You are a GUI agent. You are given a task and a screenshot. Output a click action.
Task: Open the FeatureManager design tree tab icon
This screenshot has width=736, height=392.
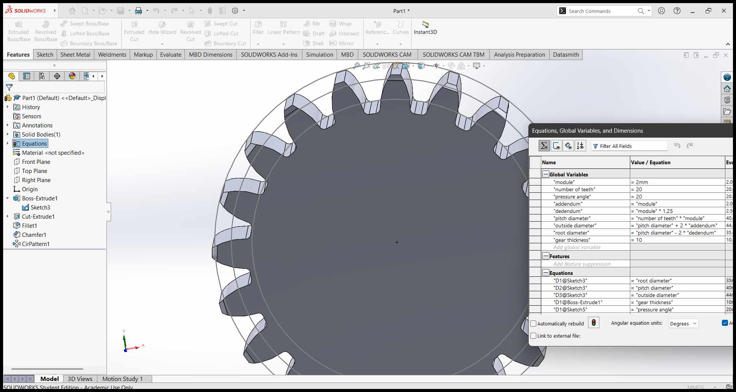click(x=11, y=76)
